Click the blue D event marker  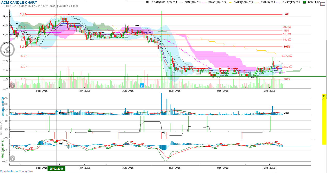click(x=142, y=85)
